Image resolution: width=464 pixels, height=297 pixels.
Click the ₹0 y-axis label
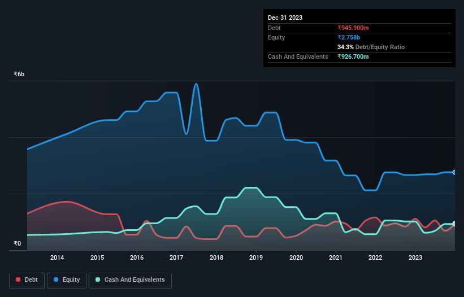[x=18, y=244]
